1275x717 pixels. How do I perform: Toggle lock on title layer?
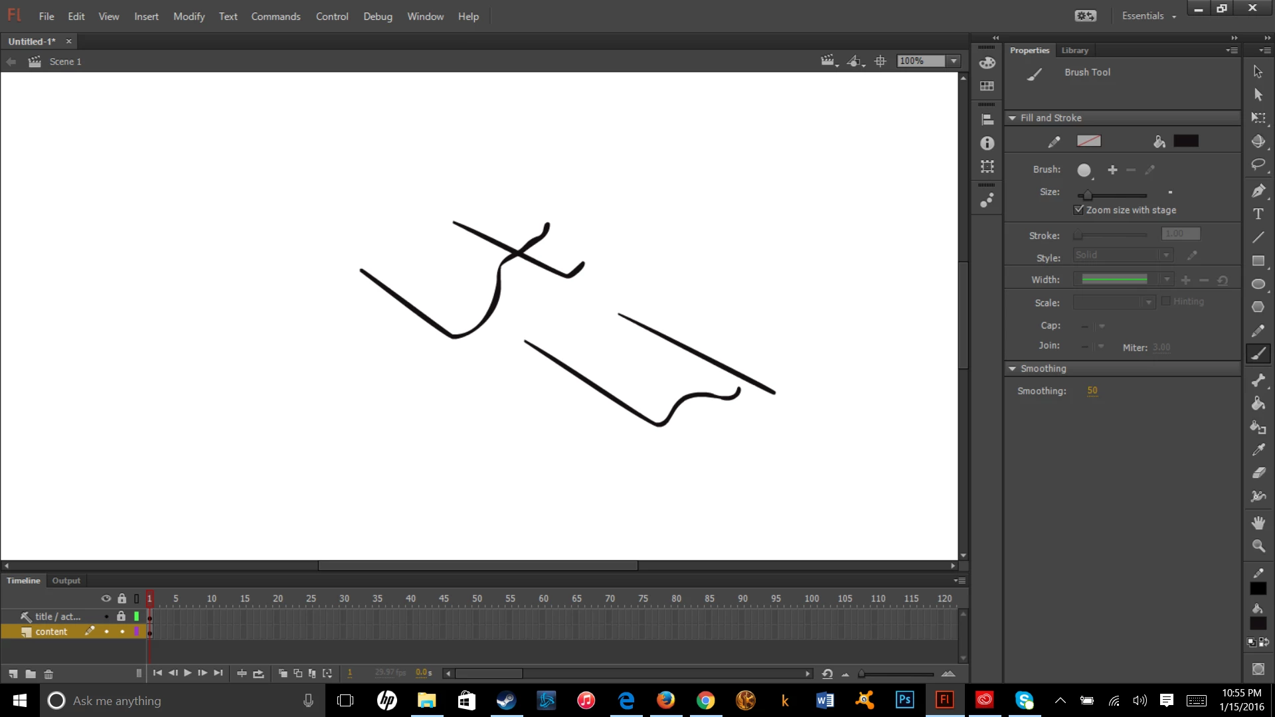click(121, 616)
